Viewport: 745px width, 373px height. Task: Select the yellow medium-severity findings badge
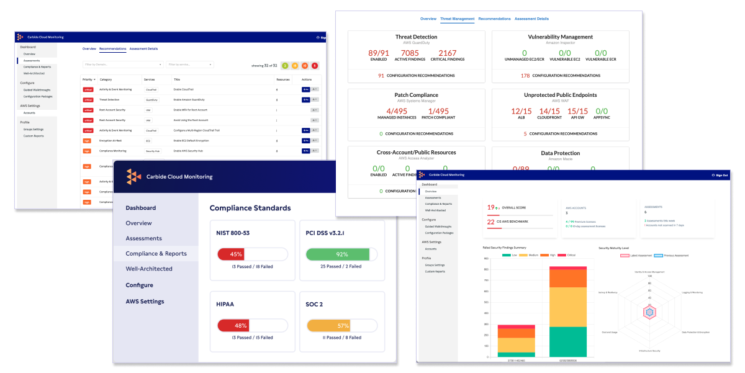[x=295, y=66]
